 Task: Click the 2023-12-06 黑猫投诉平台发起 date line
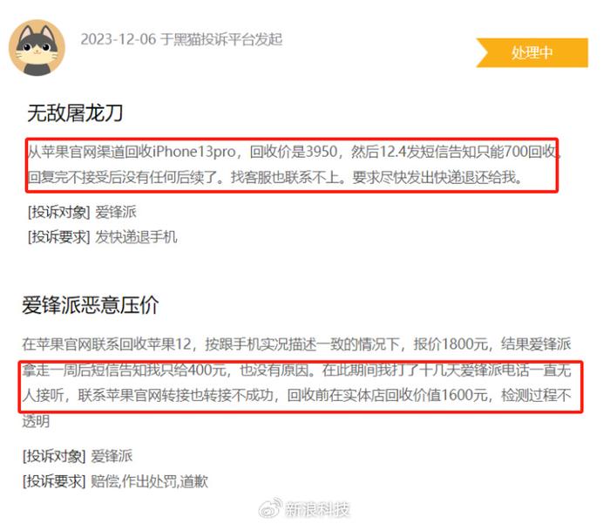click(181, 39)
